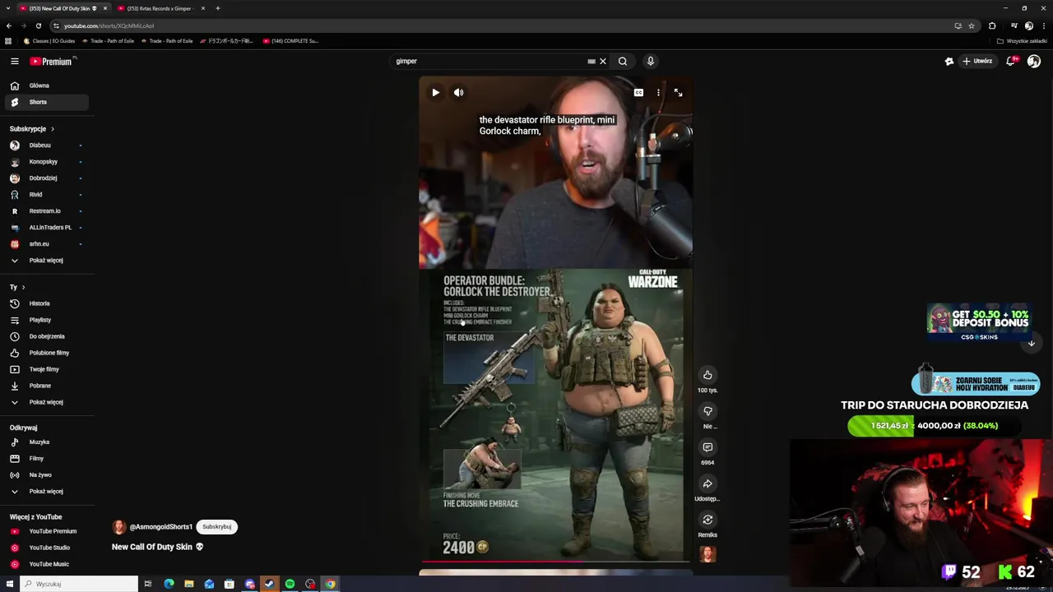Open a new browser tab
Viewport: 1053px width, 592px height.
point(218,8)
